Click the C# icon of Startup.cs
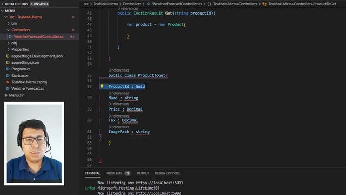This screenshot has height=195, width=346. click(8, 76)
